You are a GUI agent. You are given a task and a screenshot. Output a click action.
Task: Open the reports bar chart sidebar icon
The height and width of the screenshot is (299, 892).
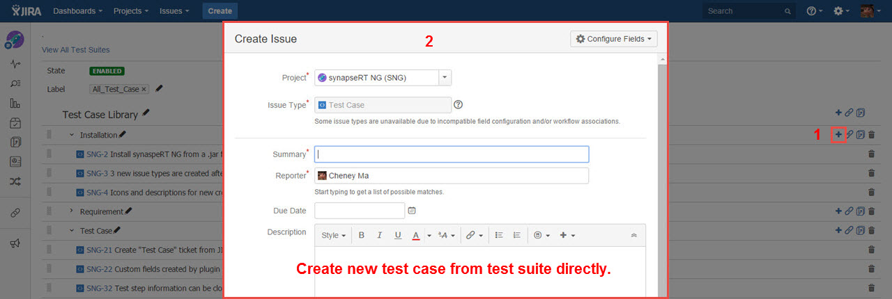[x=15, y=104]
